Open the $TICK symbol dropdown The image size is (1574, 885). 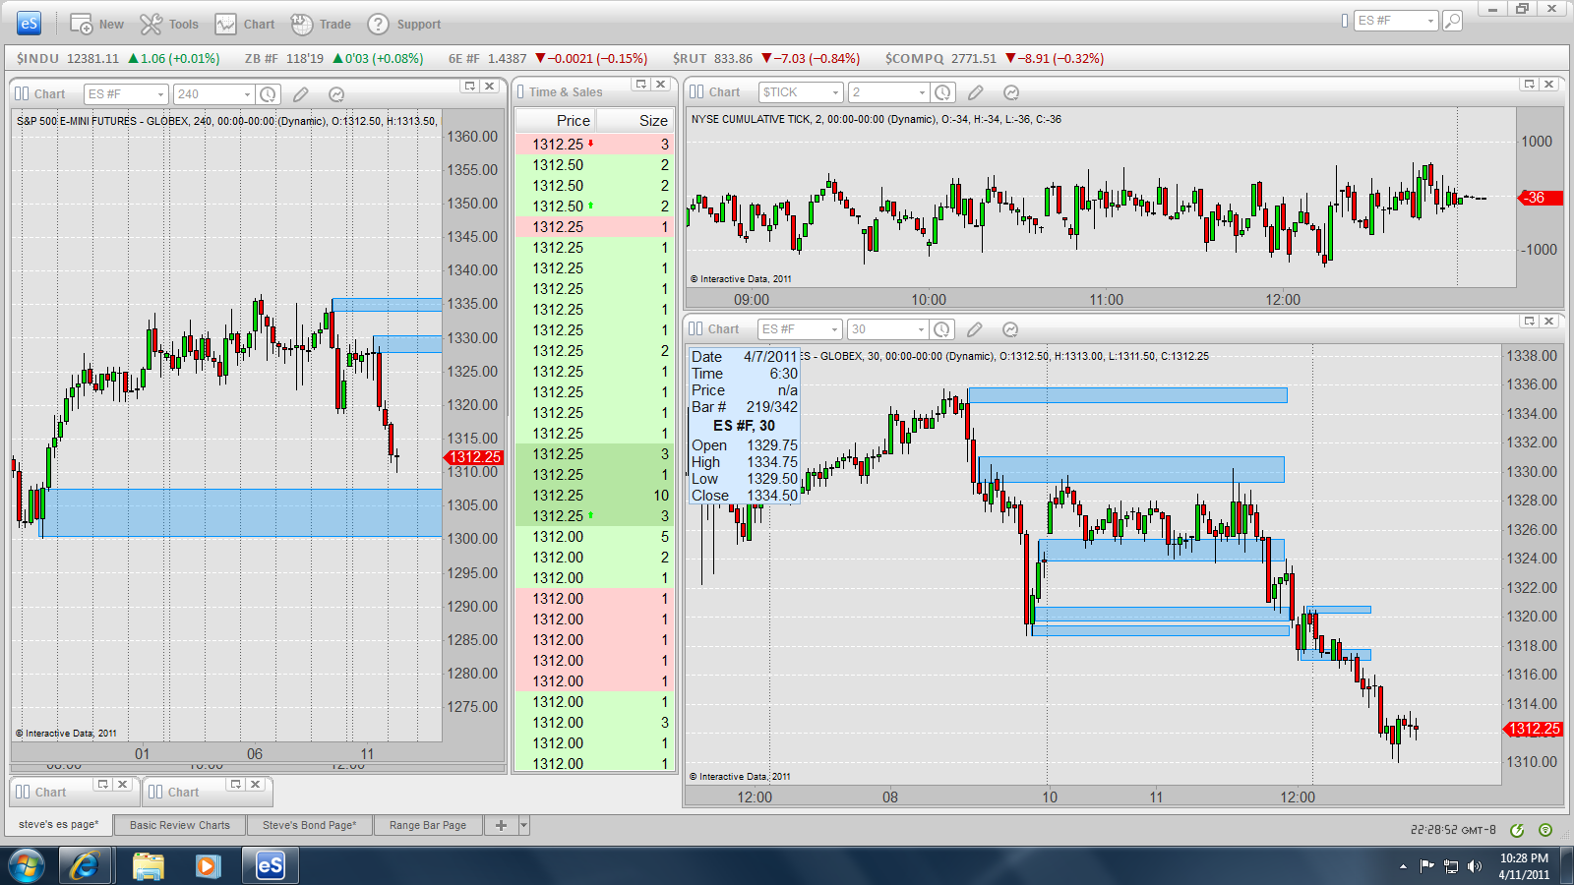pyautogui.click(x=835, y=92)
